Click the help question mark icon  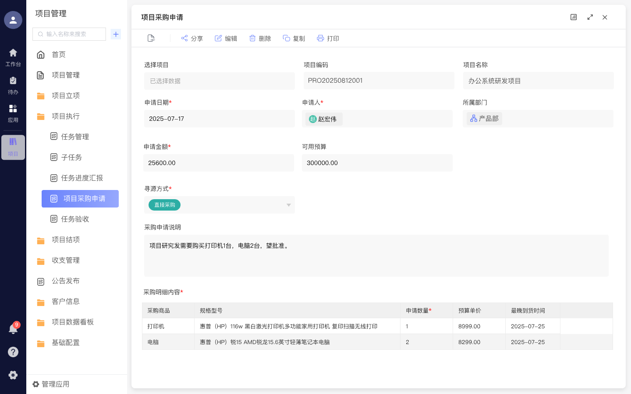click(13, 352)
